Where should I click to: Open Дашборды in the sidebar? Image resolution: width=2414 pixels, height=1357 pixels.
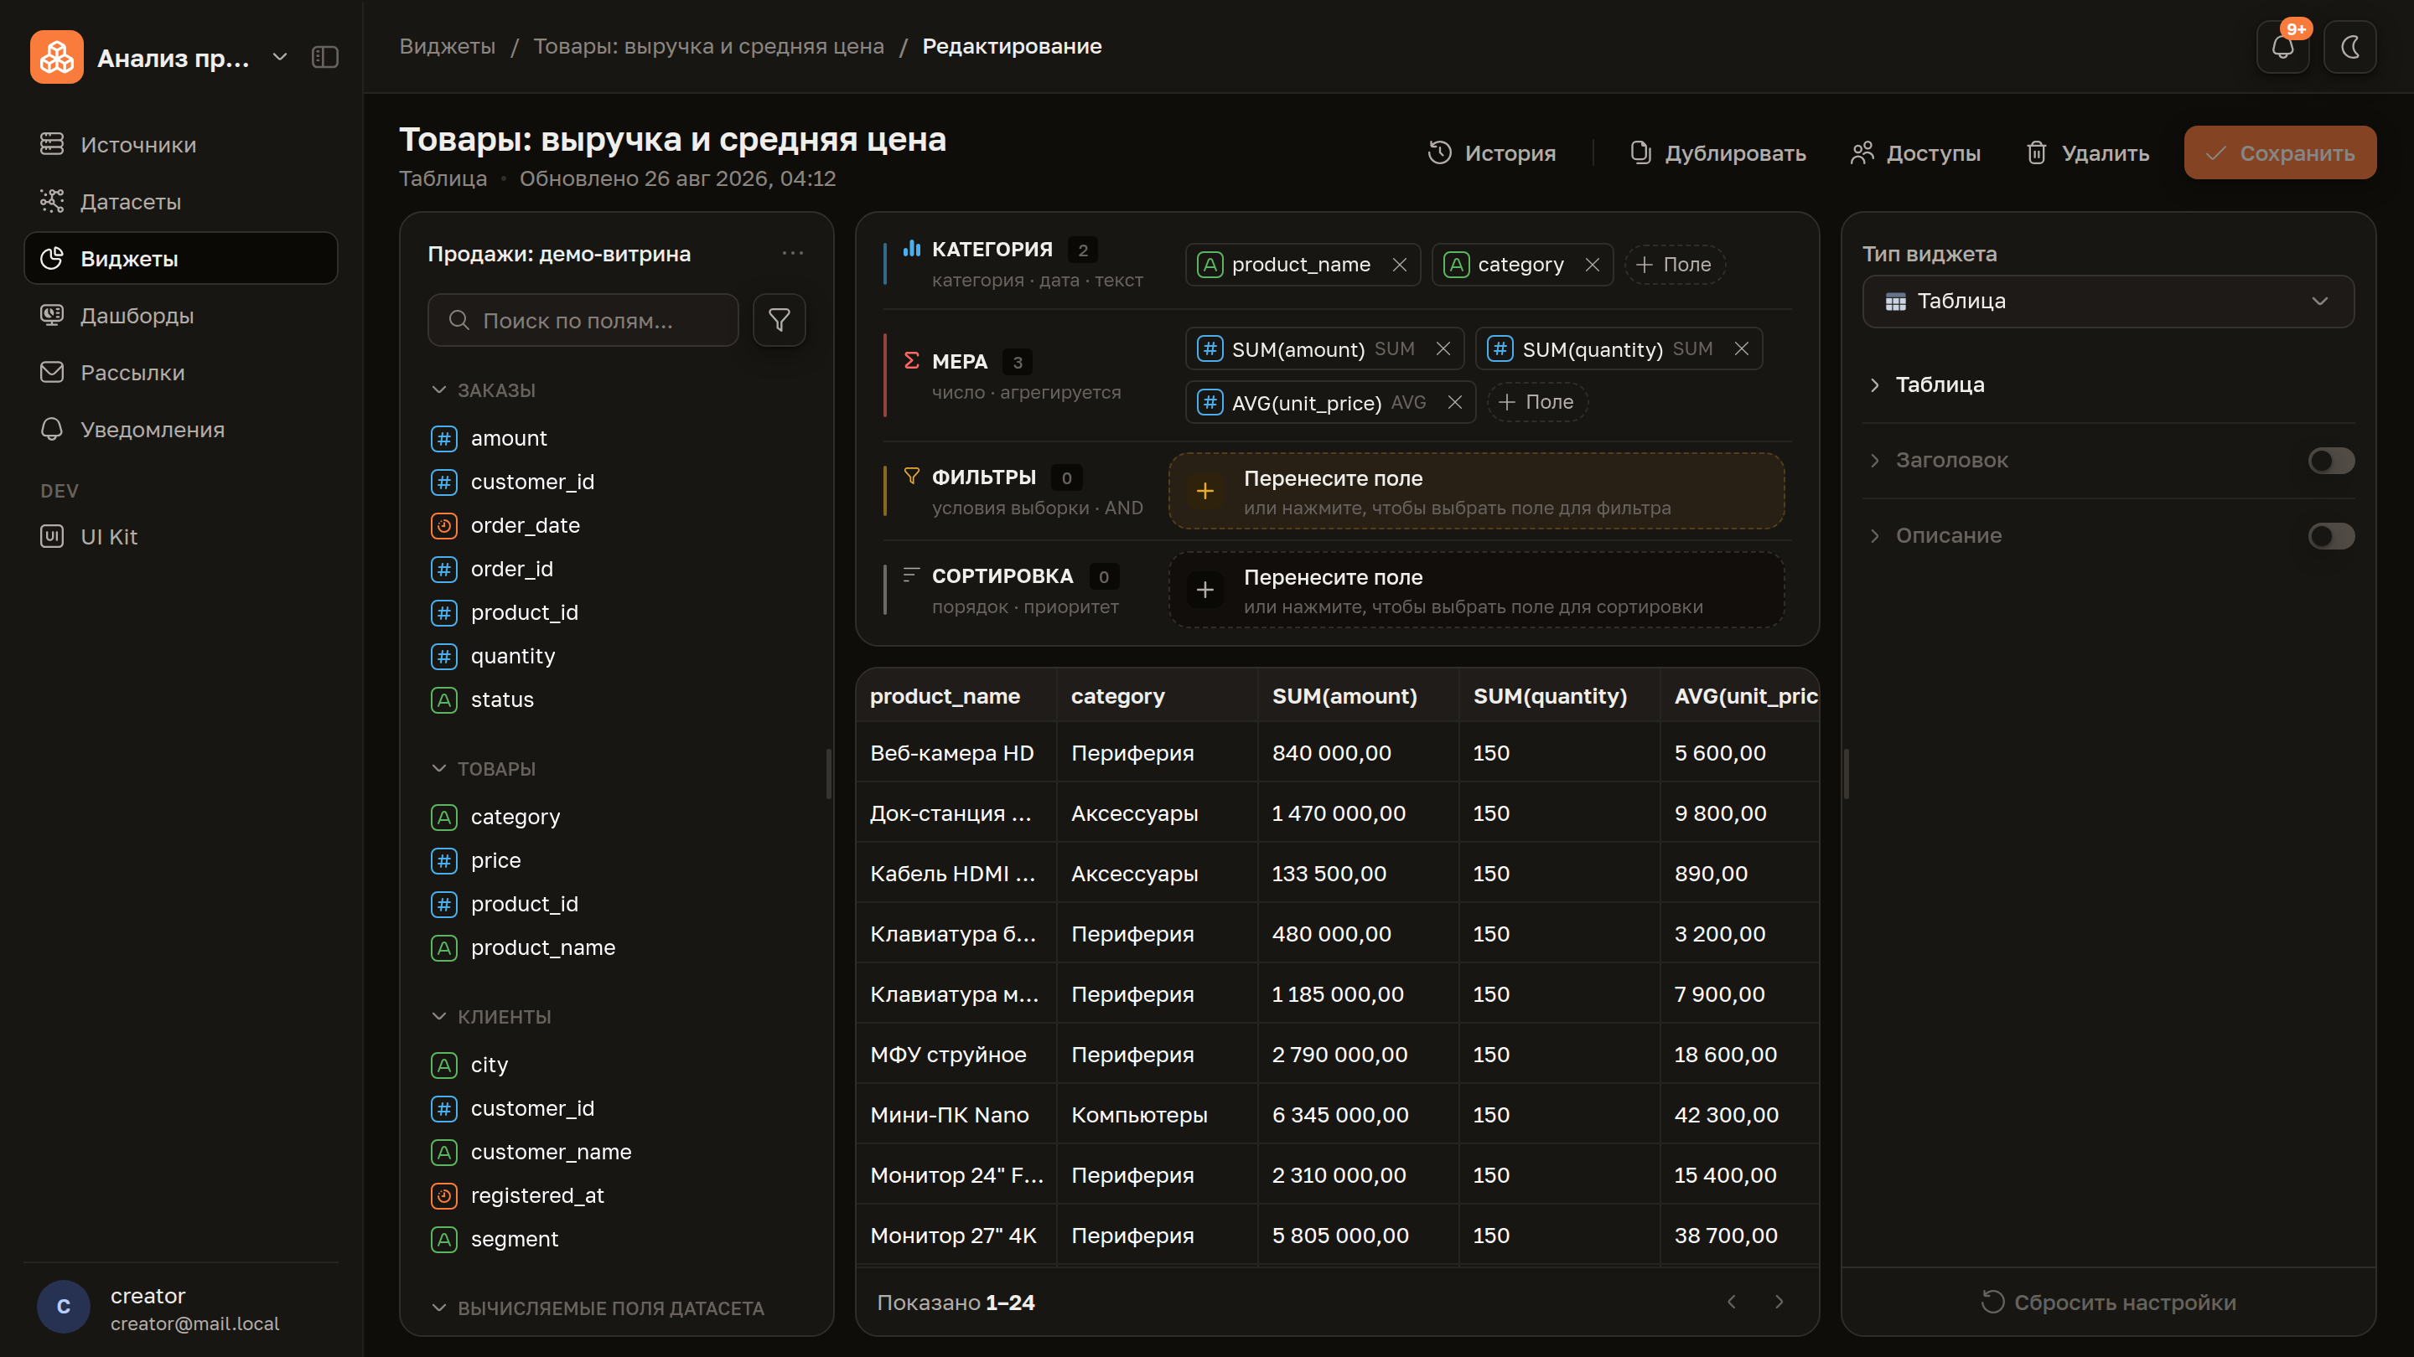181,316
